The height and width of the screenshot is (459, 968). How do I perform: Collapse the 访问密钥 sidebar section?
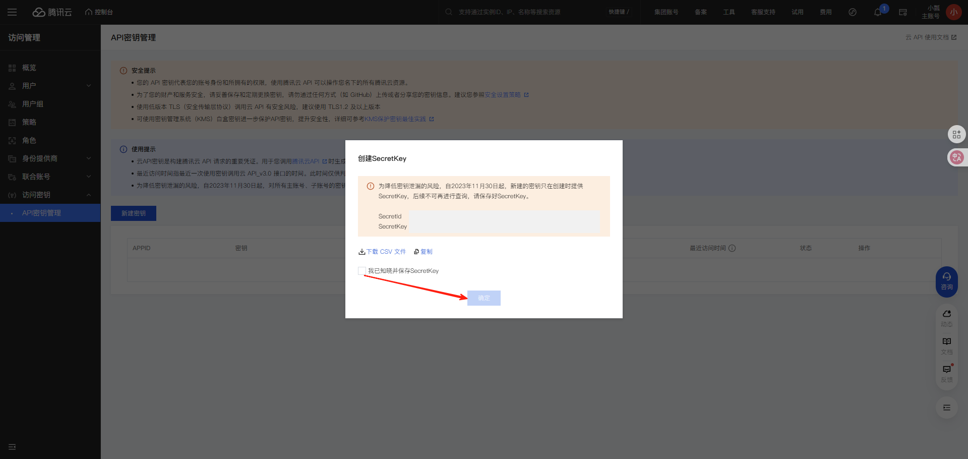tap(50, 195)
